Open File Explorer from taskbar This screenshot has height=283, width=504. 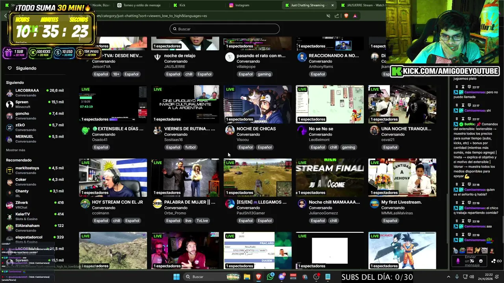pos(247,277)
